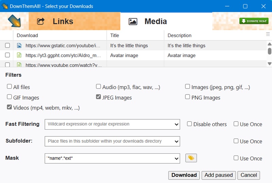Open the column options hamburger menu
This screenshot has width=272, height=183.
(268, 34)
